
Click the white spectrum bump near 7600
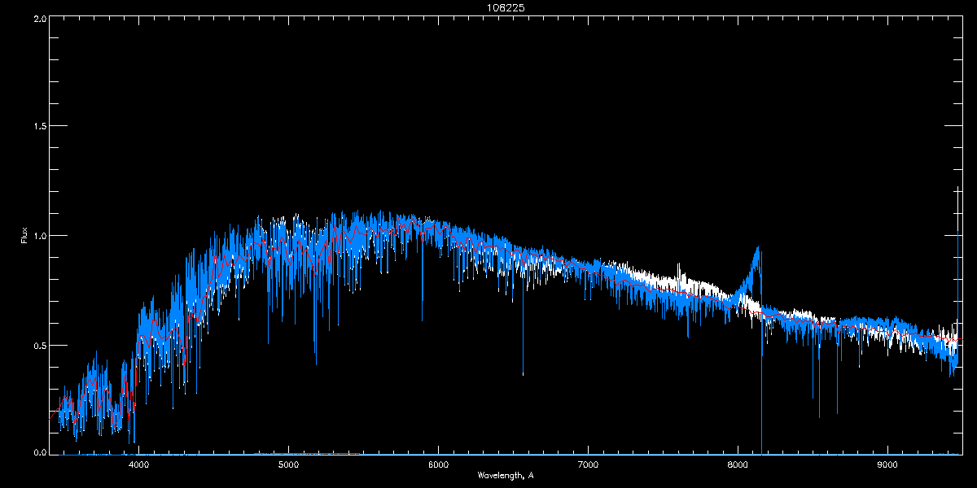pos(680,265)
